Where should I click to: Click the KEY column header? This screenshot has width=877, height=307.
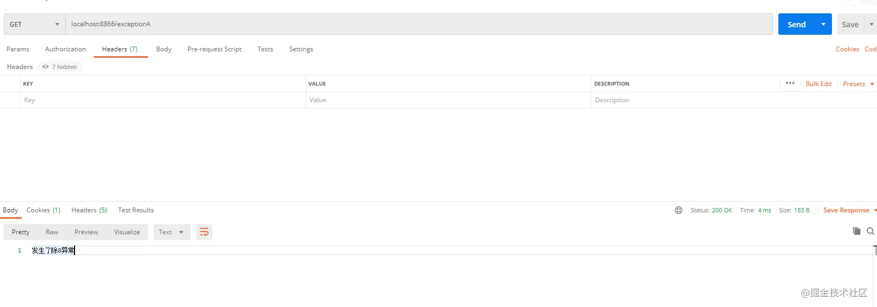pos(28,84)
